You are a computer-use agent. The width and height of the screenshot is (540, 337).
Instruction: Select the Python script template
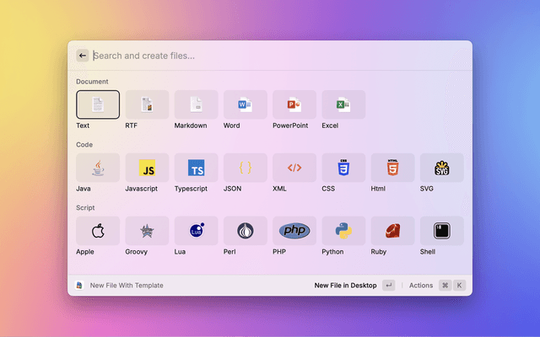(343, 231)
